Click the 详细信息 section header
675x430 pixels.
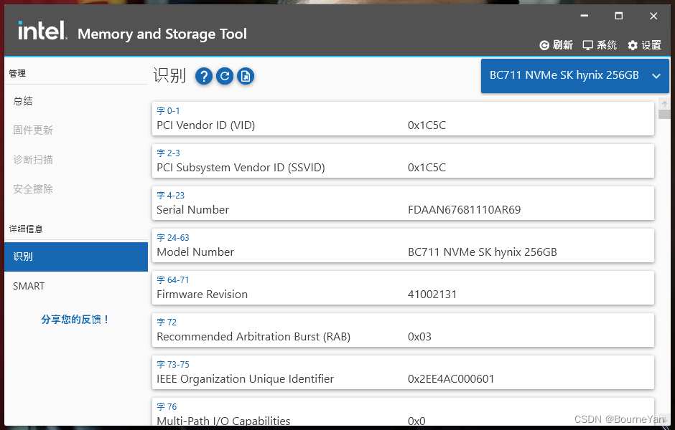[x=26, y=229]
